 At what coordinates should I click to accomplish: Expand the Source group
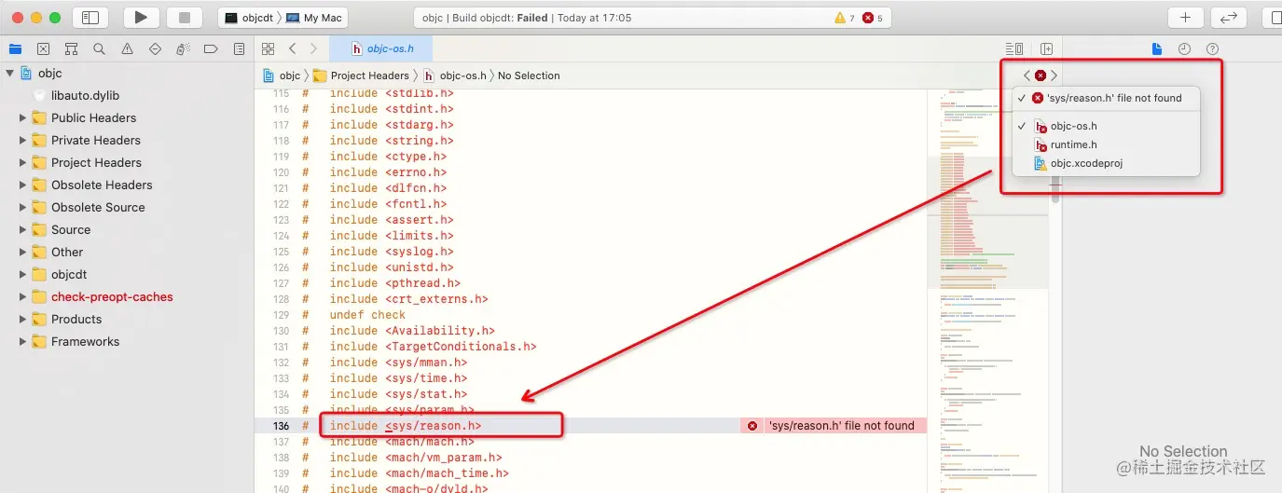(22, 229)
